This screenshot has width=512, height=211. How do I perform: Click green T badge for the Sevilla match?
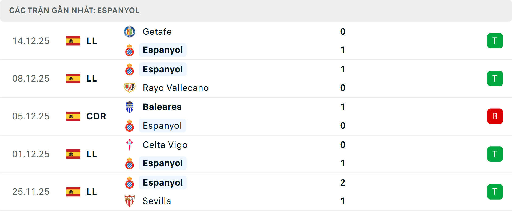click(495, 192)
